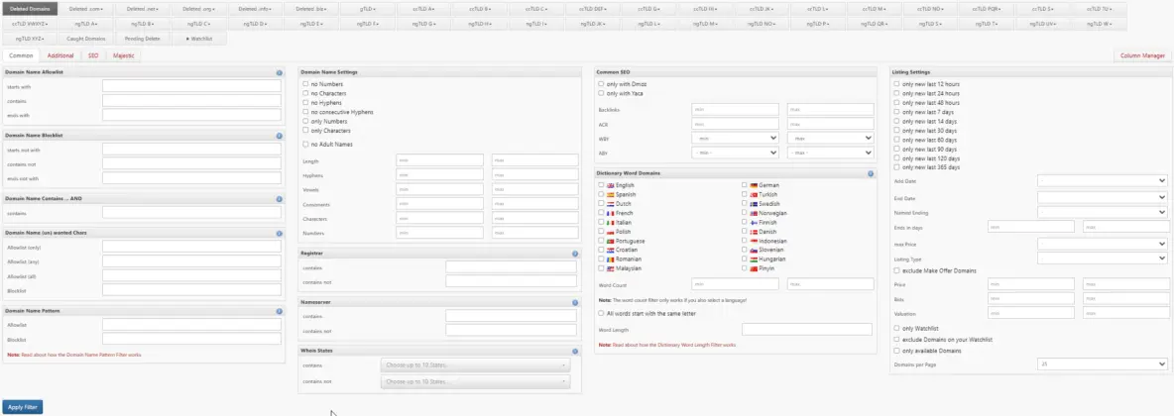This screenshot has width=1174, height=416.
Task: Open help icon for (un)wanted Chars panel
Action: tap(279, 233)
